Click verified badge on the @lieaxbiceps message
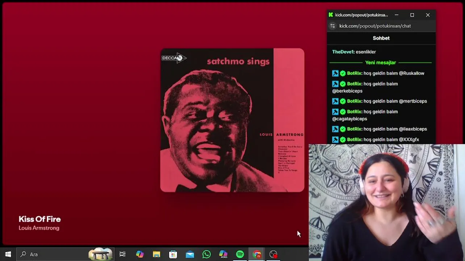The image size is (465, 261). [343, 129]
